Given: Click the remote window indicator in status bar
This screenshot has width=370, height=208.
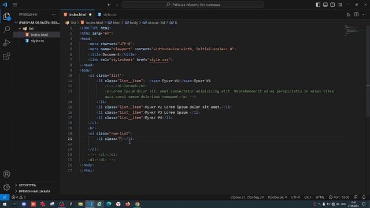Looking at the screenshot, I should (5, 197).
